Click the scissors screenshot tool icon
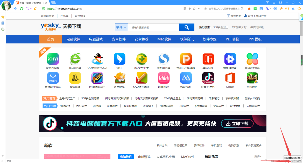Viewport: 303px width, 163px height. coord(267,9)
